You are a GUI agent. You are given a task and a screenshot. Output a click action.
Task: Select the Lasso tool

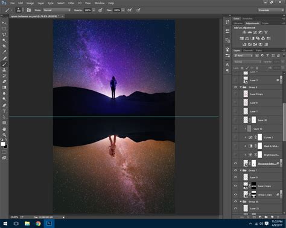(4, 34)
